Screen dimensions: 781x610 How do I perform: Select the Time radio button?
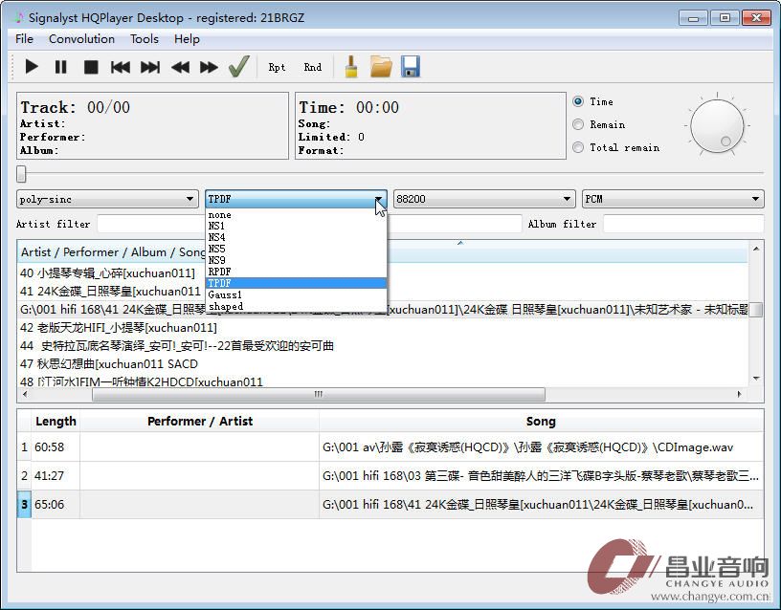pyautogui.click(x=578, y=101)
